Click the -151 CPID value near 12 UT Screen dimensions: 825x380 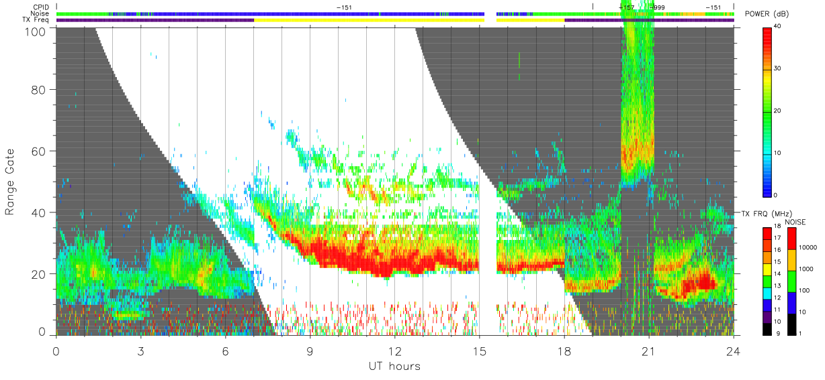[343, 7]
